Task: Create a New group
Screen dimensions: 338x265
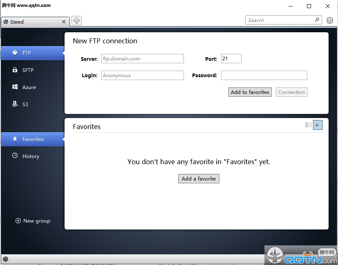Action: [x=33, y=221]
